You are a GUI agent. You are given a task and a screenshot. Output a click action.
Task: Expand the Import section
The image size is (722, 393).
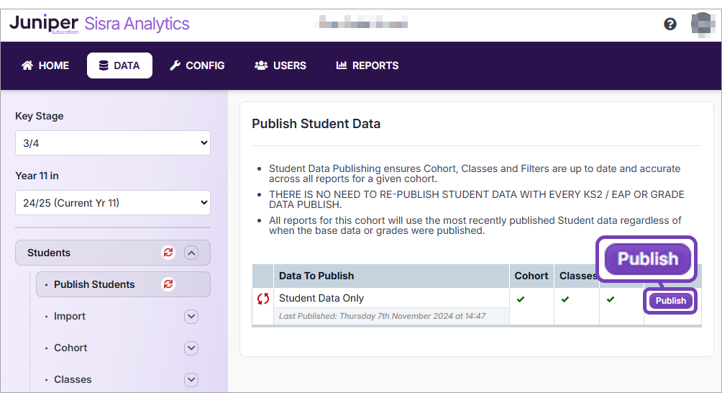(x=191, y=316)
